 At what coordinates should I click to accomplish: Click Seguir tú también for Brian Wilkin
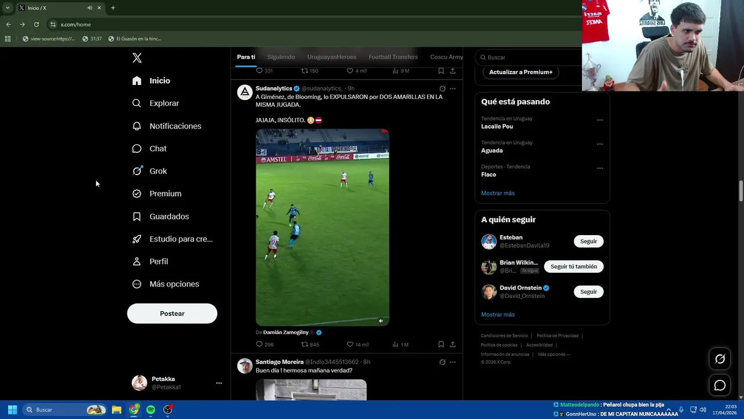pos(574,267)
